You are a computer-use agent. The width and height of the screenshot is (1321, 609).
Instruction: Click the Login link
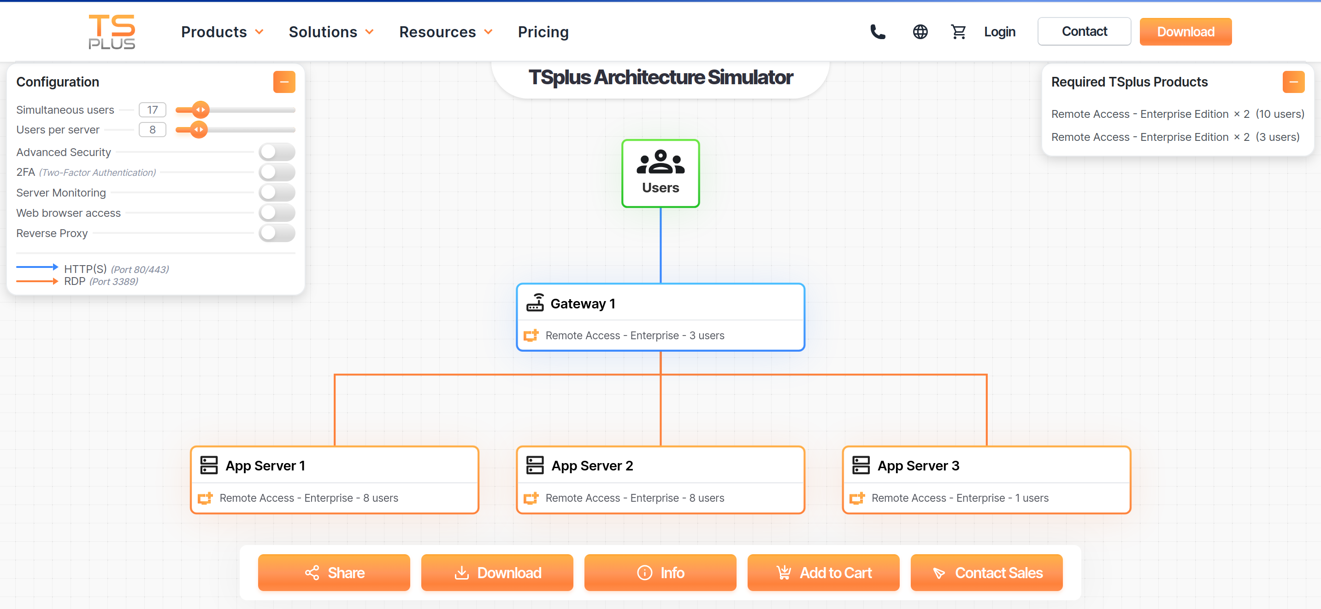999,32
